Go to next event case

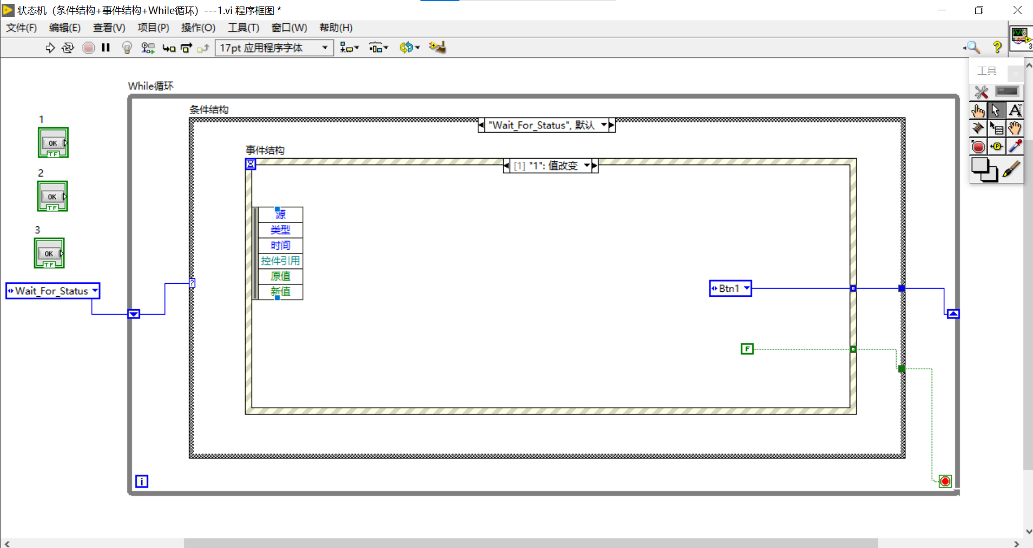(595, 166)
